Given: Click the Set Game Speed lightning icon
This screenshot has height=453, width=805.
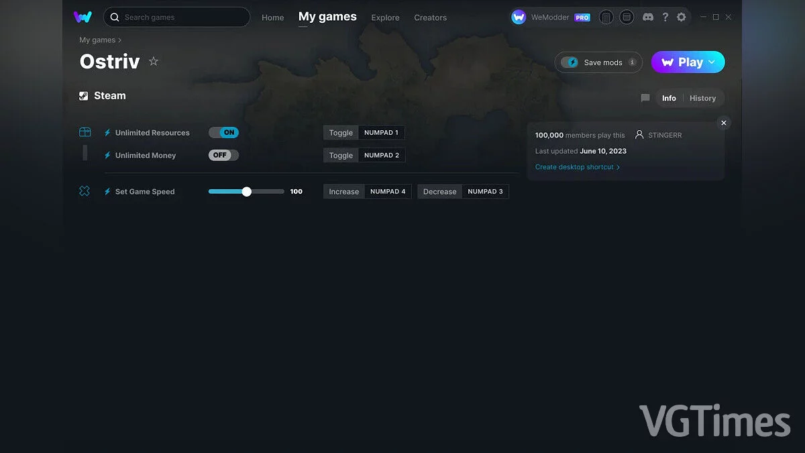Looking at the screenshot, I should (107, 191).
